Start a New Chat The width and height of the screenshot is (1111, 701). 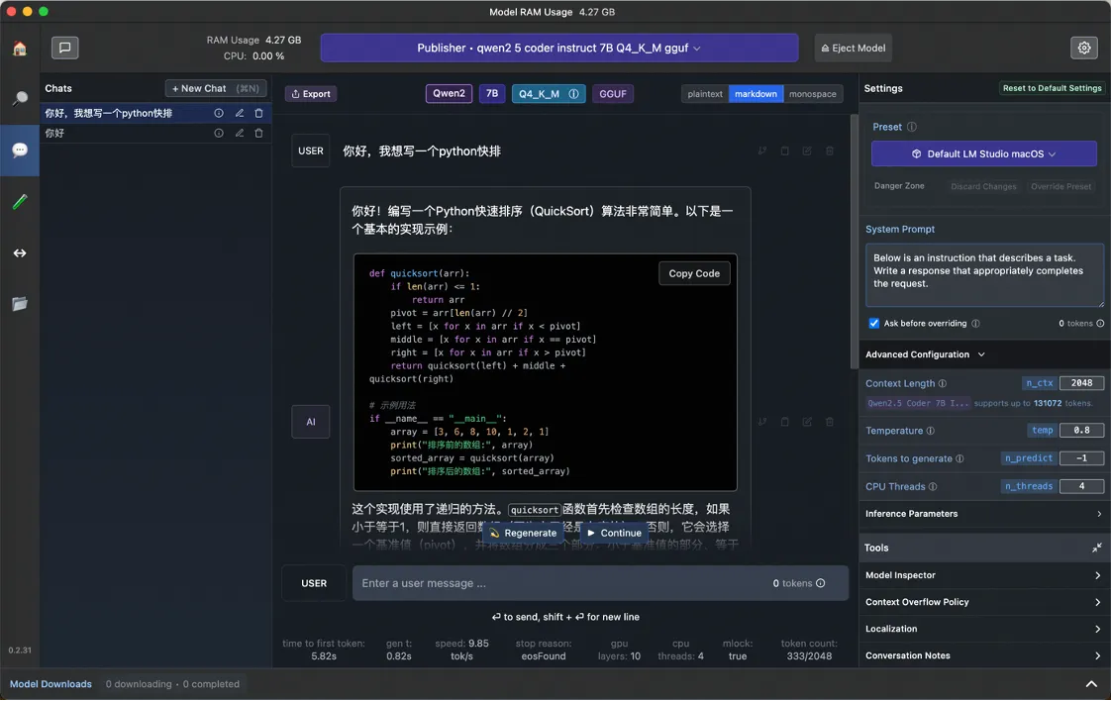[216, 88]
